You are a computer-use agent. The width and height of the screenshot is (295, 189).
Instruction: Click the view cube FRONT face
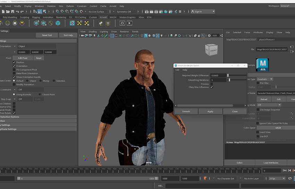pos(213,51)
